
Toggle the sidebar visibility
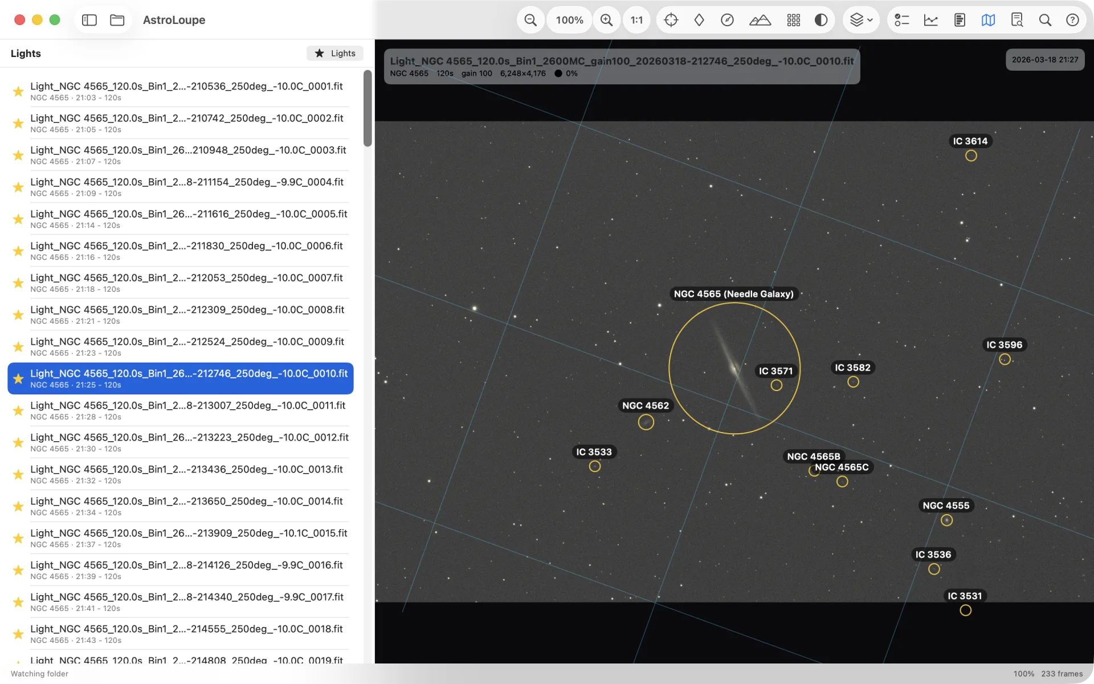89,20
